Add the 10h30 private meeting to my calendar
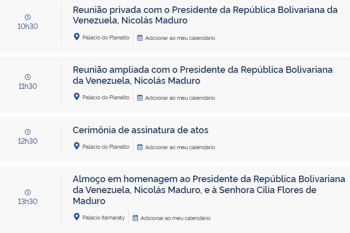 point(180,38)
